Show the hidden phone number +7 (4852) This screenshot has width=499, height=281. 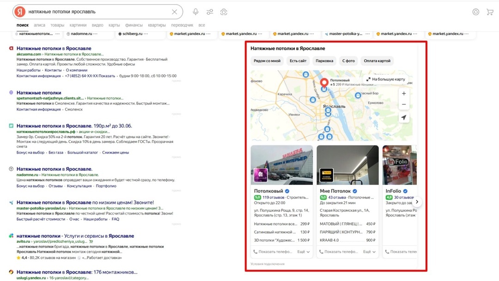click(90, 76)
